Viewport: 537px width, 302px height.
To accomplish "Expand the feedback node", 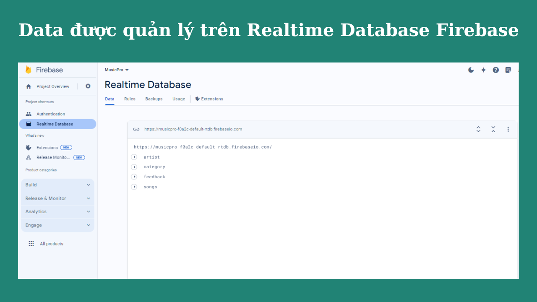I will pyautogui.click(x=134, y=177).
